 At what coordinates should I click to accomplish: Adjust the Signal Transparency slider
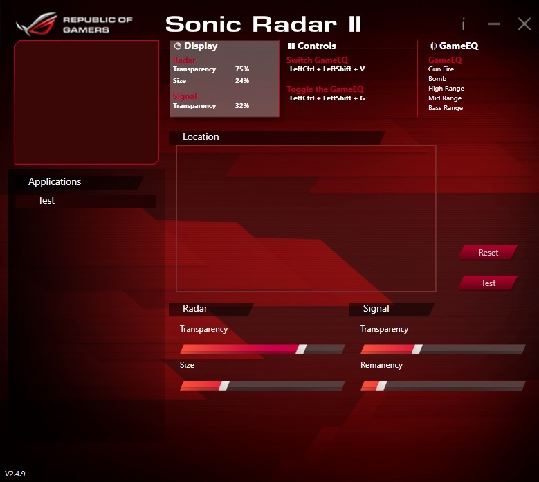click(443, 349)
